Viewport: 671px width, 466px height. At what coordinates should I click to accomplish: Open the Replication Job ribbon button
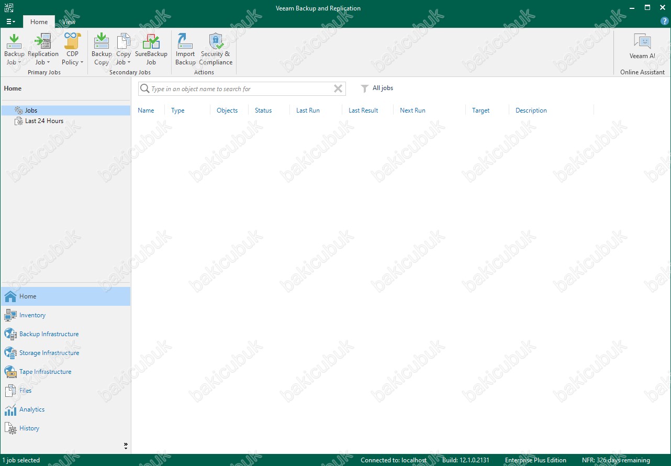pos(43,49)
